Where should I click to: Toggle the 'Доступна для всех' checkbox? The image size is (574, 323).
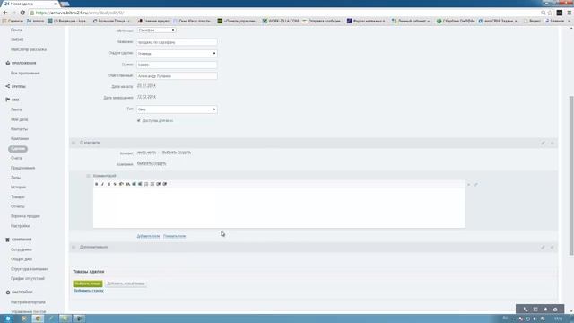(139, 120)
